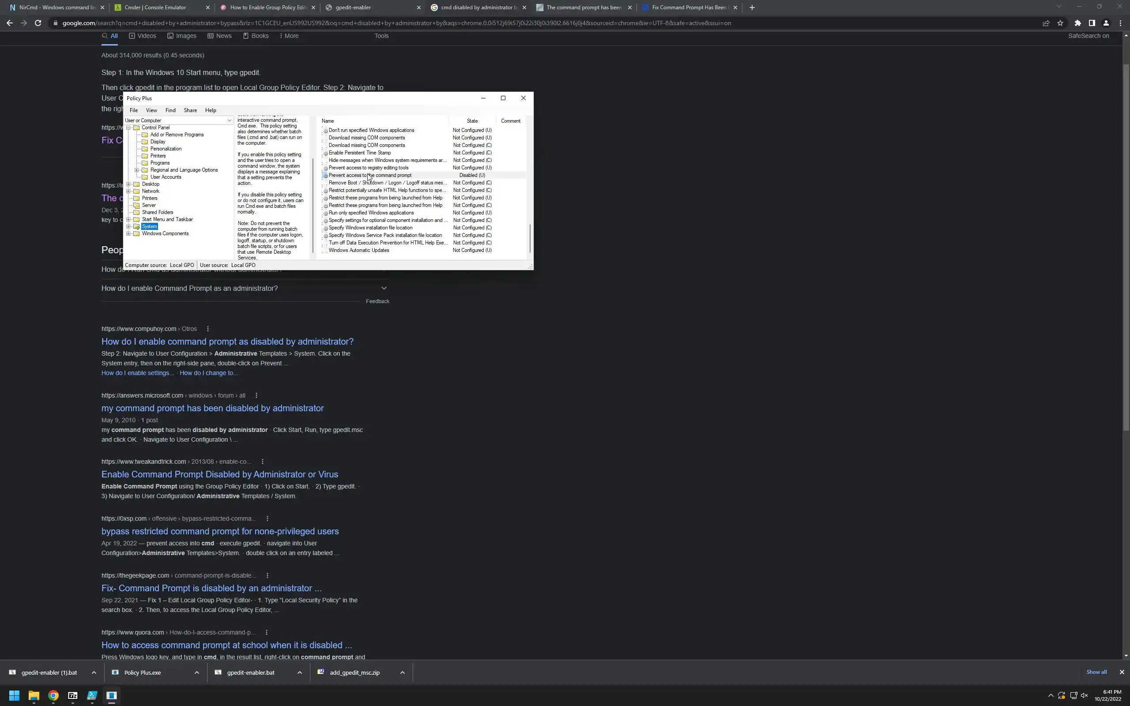Reload the page with Chrome refresh icon
Viewport: 1130px width, 706px height.
coord(38,23)
